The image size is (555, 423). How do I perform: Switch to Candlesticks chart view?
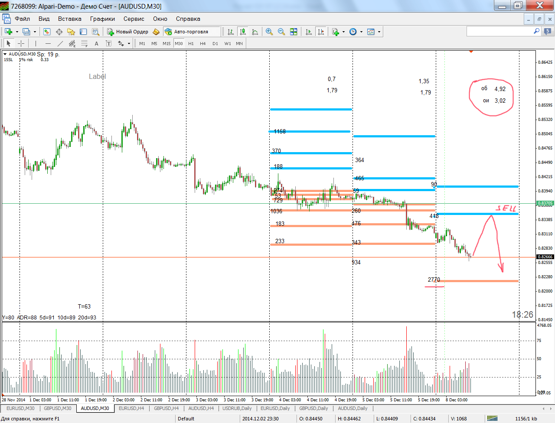click(243, 32)
